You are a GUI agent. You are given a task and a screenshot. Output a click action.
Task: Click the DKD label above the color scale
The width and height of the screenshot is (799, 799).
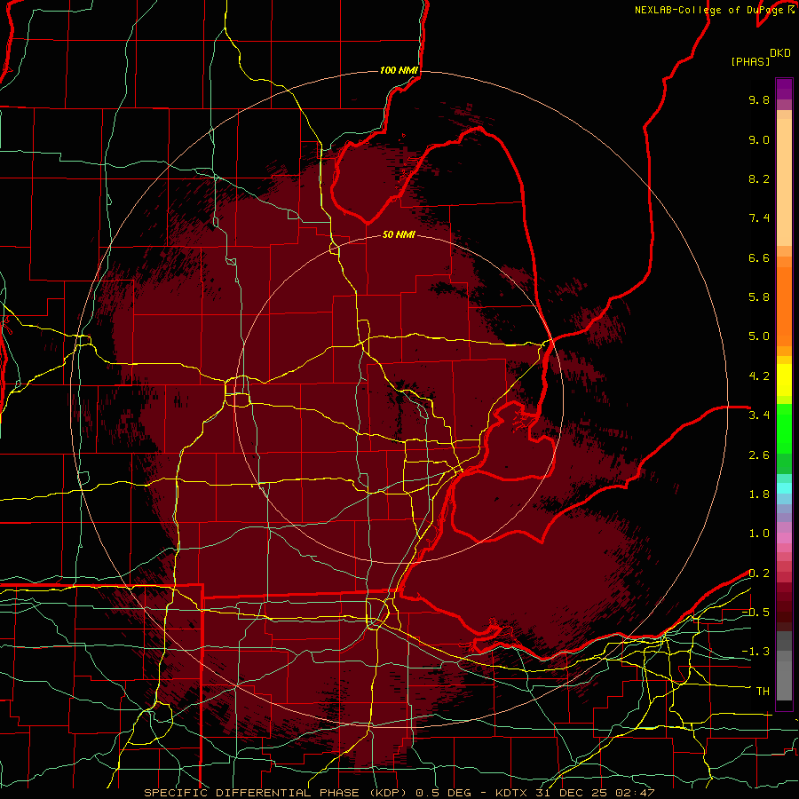click(780, 52)
